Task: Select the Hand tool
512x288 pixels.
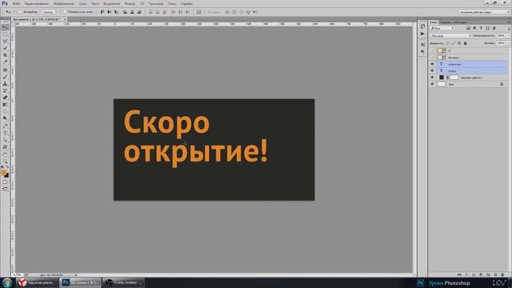Action: pyautogui.click(x=5, y=154)
